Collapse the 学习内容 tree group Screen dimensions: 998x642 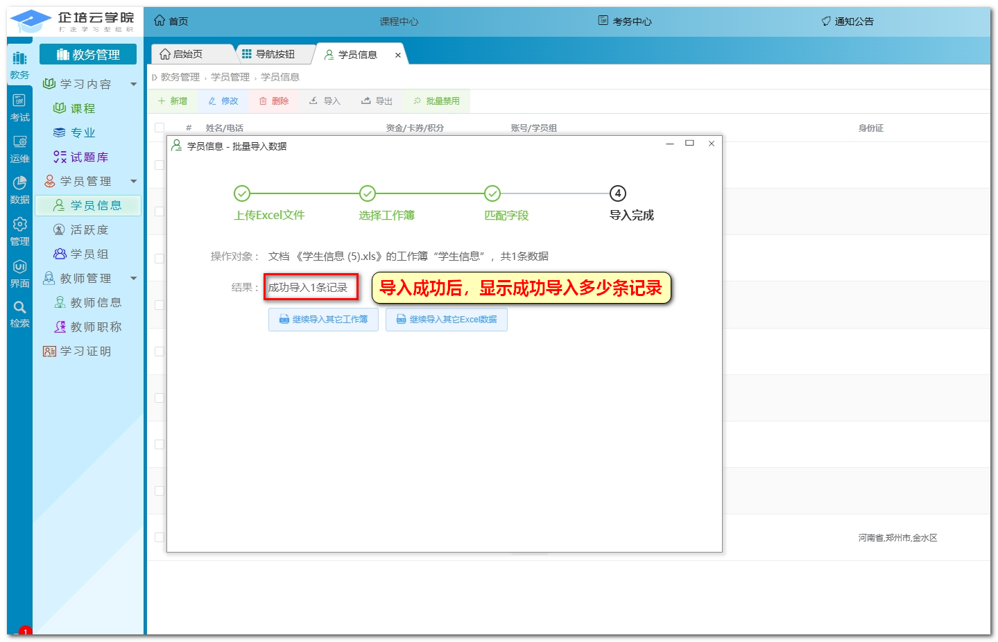click(x=134, y=84)
